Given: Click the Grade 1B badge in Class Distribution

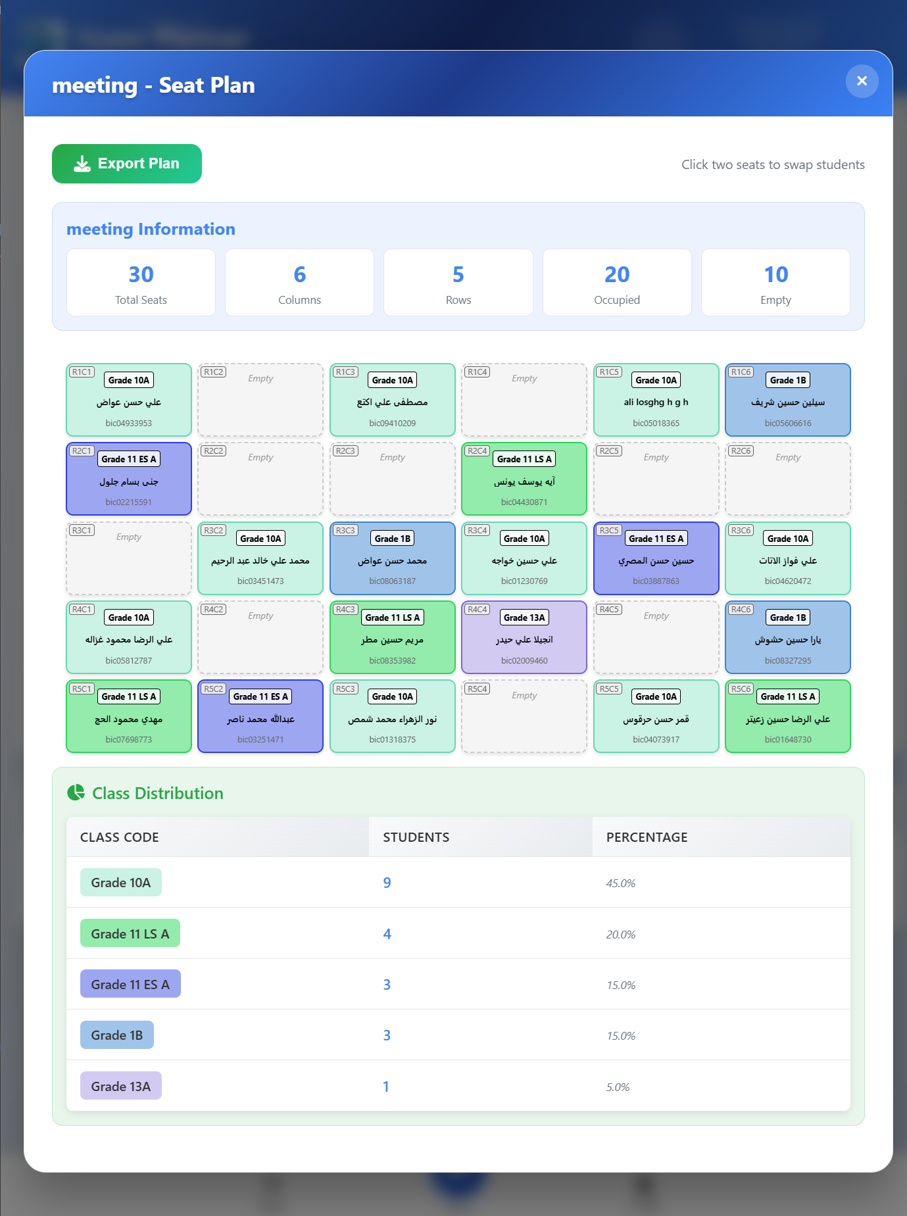Looking at the screenshot, I should coord(117,1035).
